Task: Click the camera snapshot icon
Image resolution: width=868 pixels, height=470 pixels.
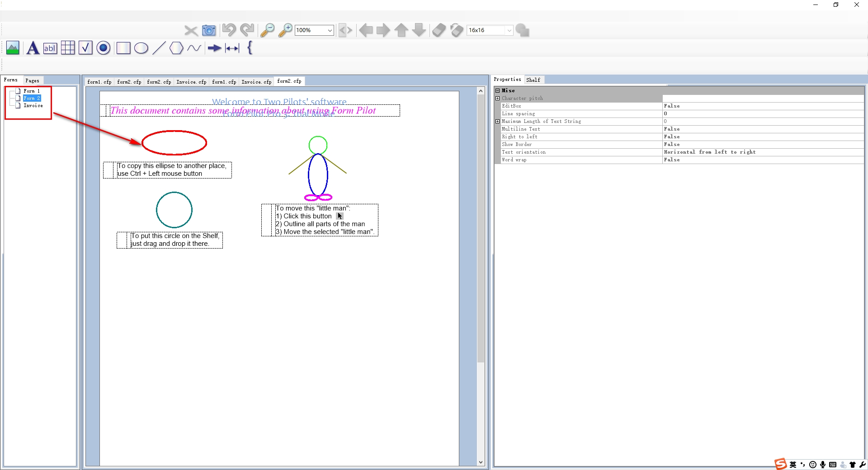Action: [209, 30]
